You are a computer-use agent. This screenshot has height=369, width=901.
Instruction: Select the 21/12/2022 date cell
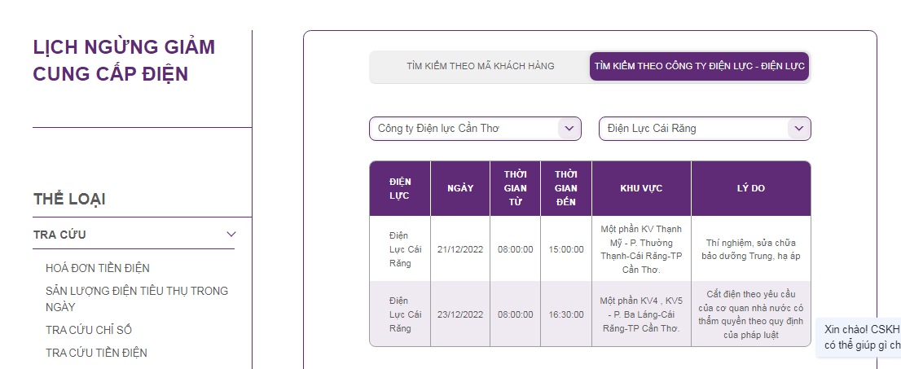(x=460, y=249)
